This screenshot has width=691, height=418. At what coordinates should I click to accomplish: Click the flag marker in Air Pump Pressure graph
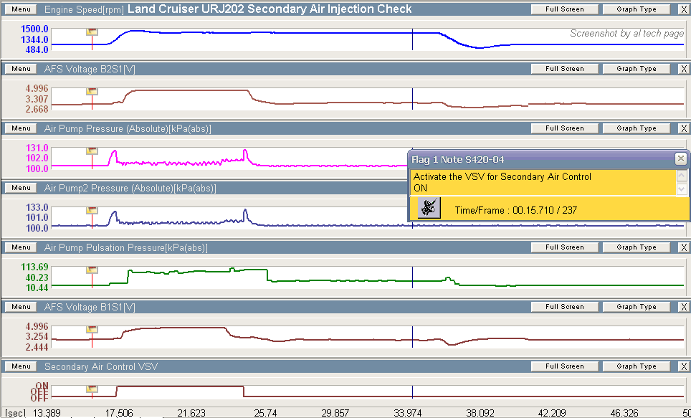[92, 151]
